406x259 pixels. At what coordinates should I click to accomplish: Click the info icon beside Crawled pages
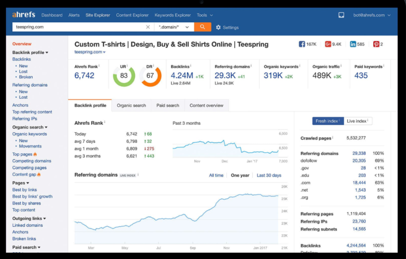[x=333, y=137]
